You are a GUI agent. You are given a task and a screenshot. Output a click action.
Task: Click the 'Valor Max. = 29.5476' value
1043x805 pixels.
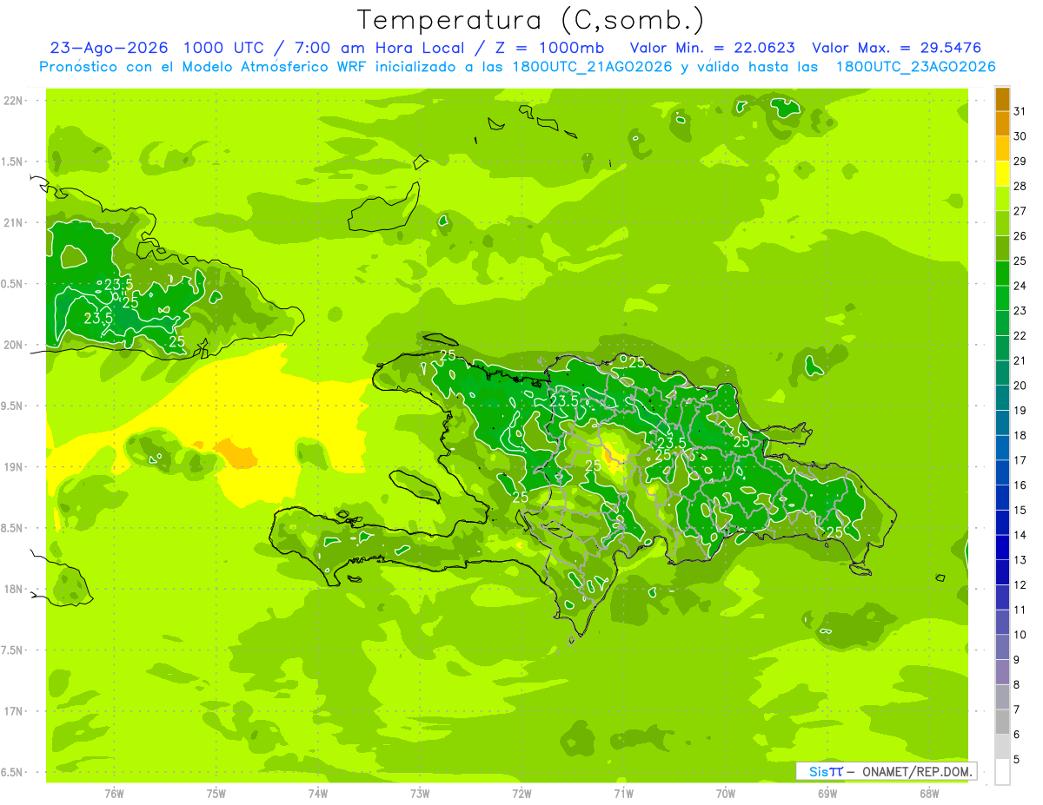coord(898,48)
